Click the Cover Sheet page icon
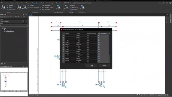The width and height of the screenshot is (172, 97). tap(5, 30)
